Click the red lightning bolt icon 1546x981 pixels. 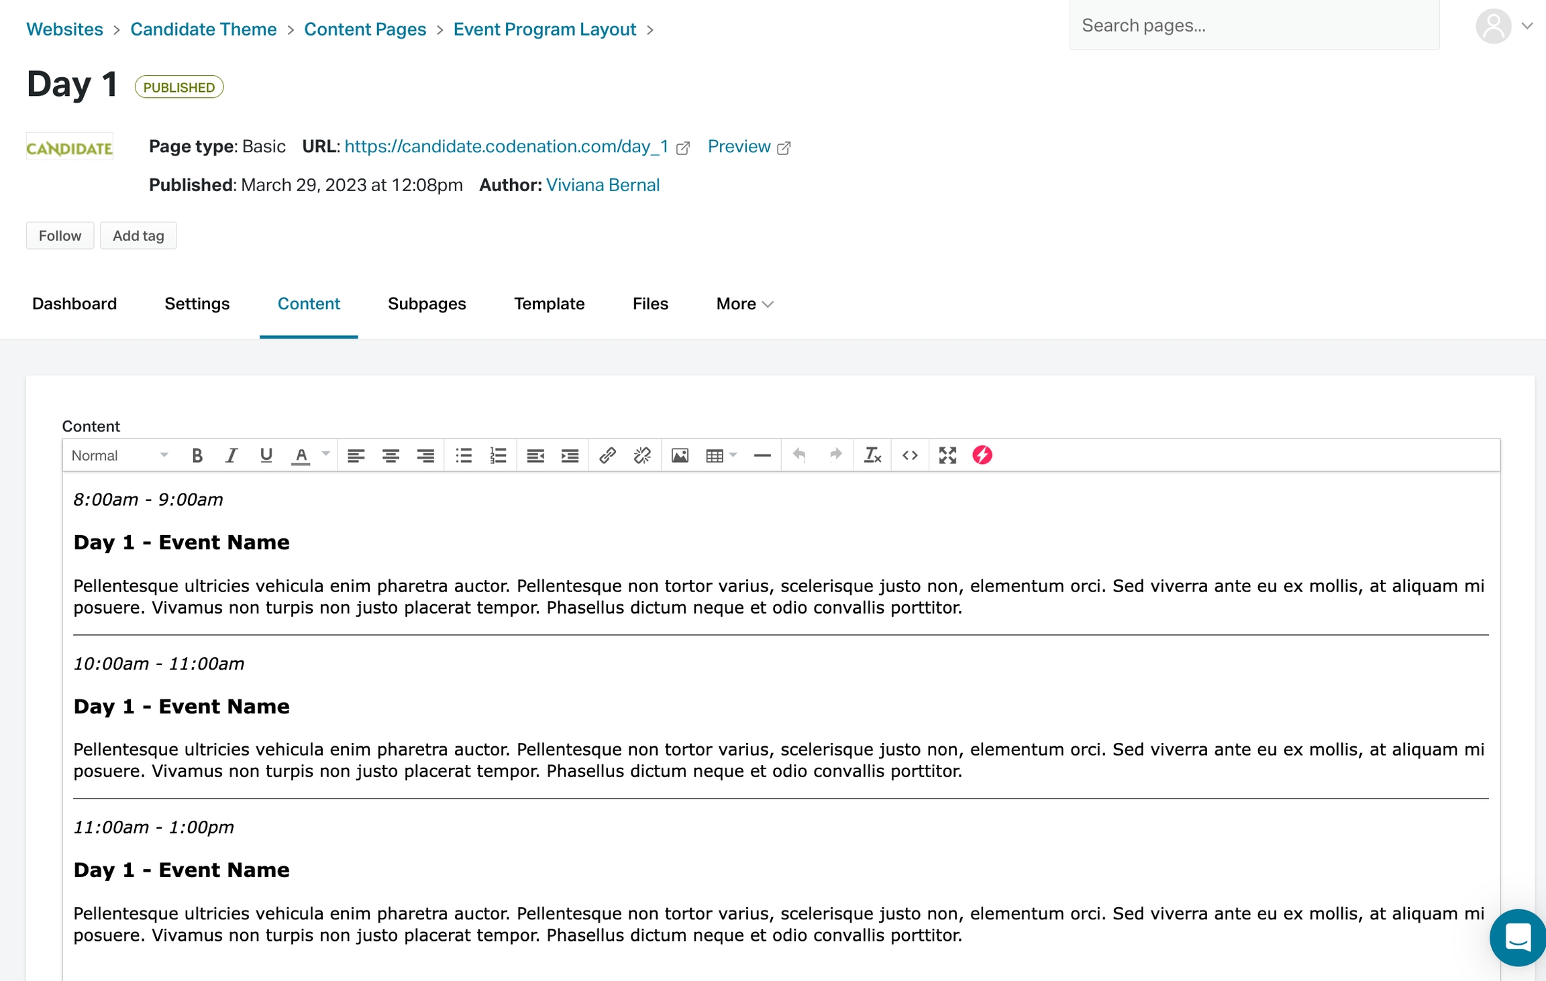[x=982, y=455]
